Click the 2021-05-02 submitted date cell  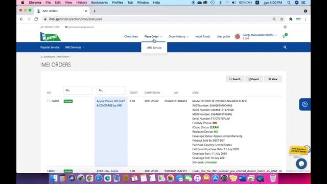(x=151, y=101)
